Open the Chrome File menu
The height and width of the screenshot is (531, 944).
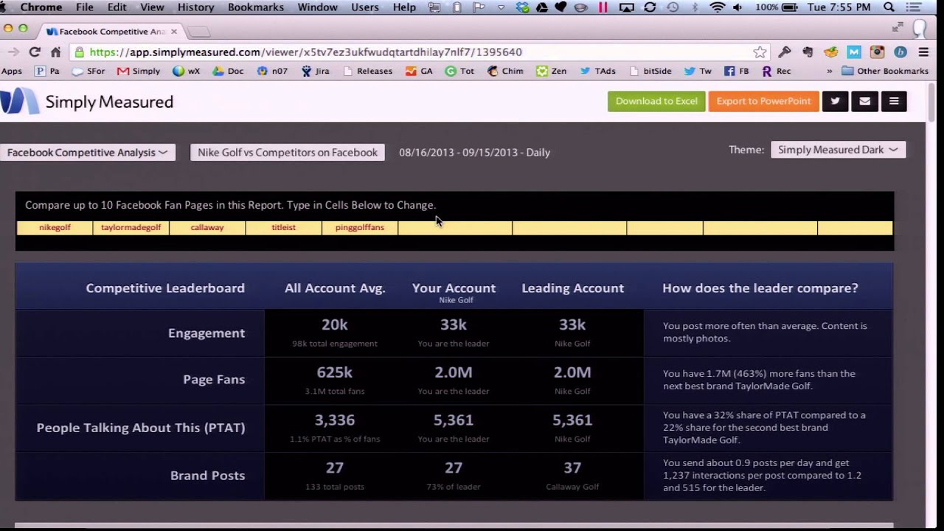tap(85, 7)
